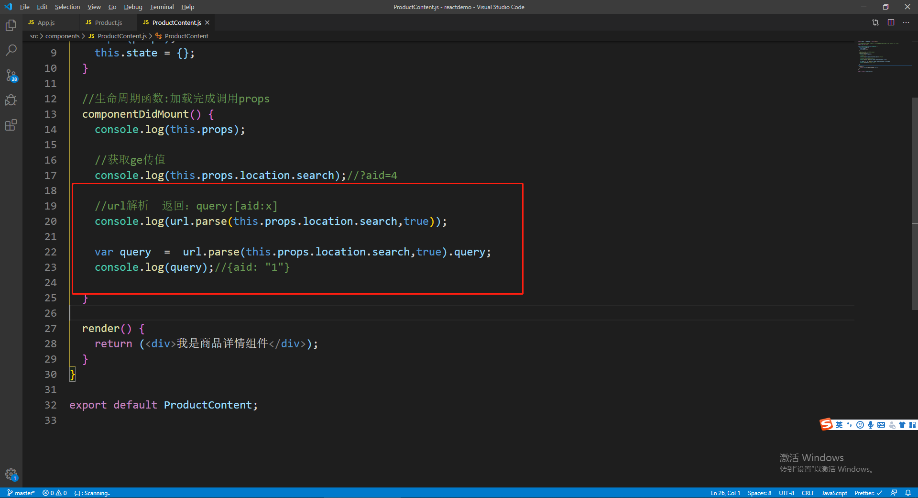The width and height of the screenshot is (918, 498).
Task: Click the master branch in status bar
Action: [x=21, y=493]
